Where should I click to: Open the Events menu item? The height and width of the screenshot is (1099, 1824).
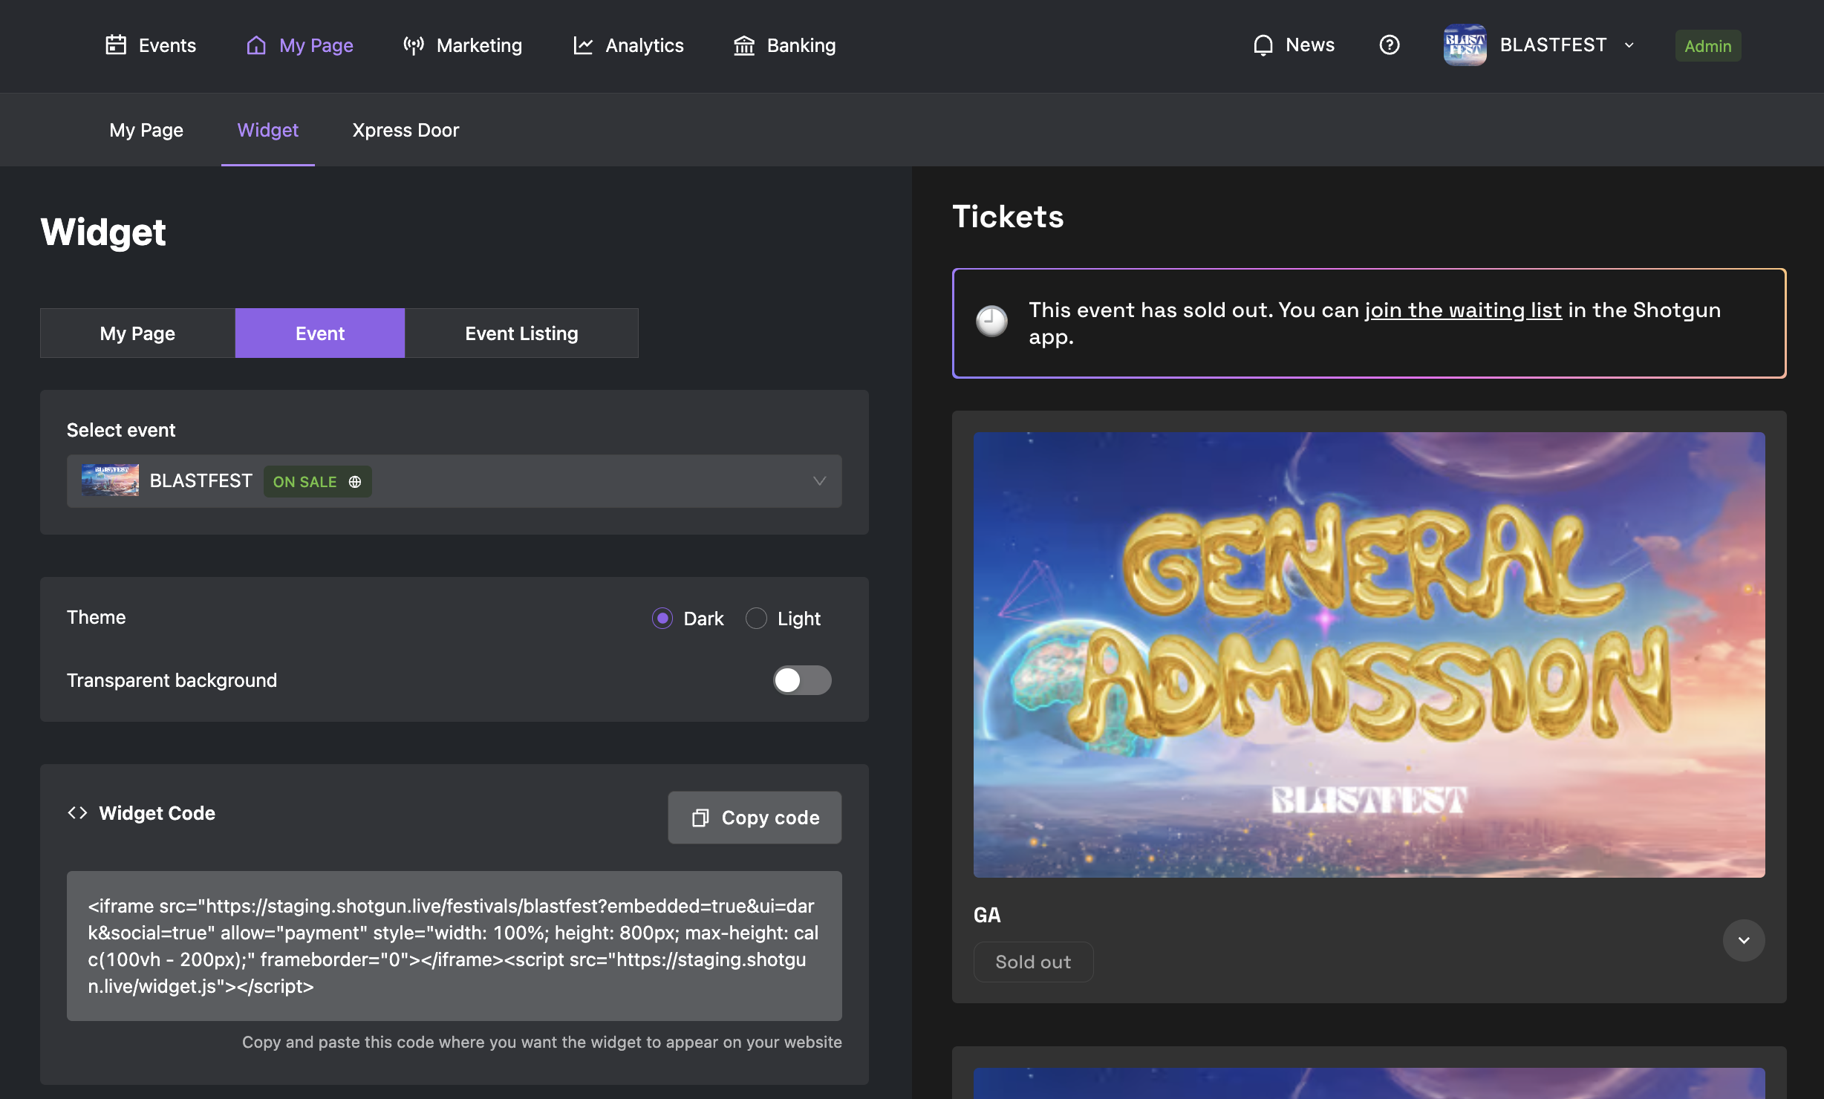(151, 45)
